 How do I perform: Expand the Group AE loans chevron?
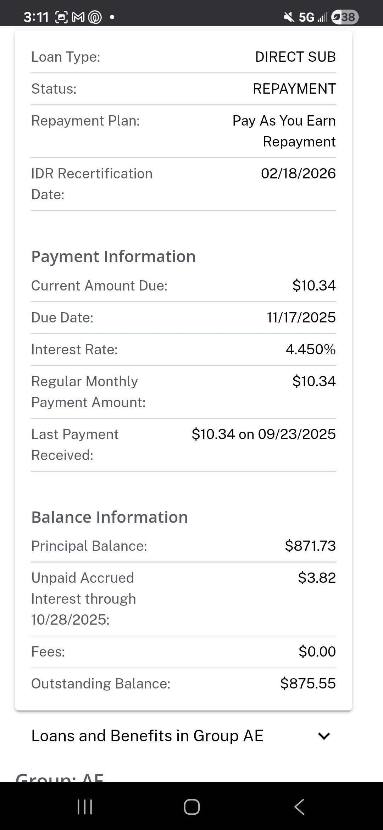[324, 736]
